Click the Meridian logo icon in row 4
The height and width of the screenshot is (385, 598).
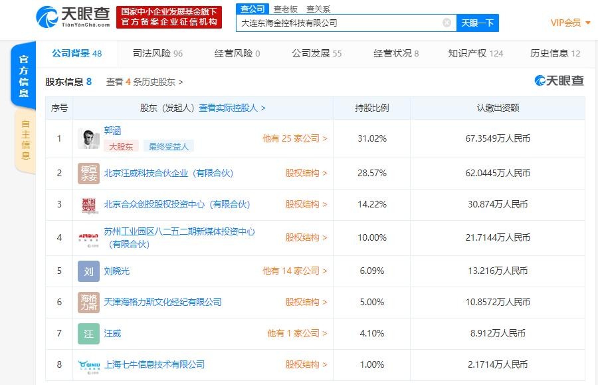(88, 237)
